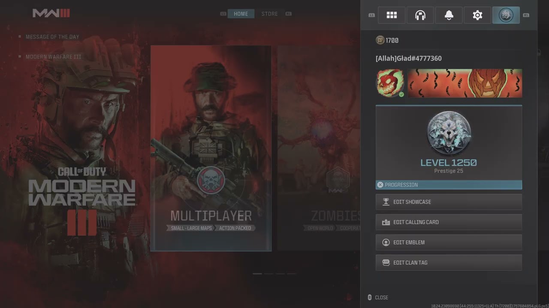Click the 1700 COD Points balance
Image resolution: width=549 pixels, height=308 pixels.
click(392, 41)
